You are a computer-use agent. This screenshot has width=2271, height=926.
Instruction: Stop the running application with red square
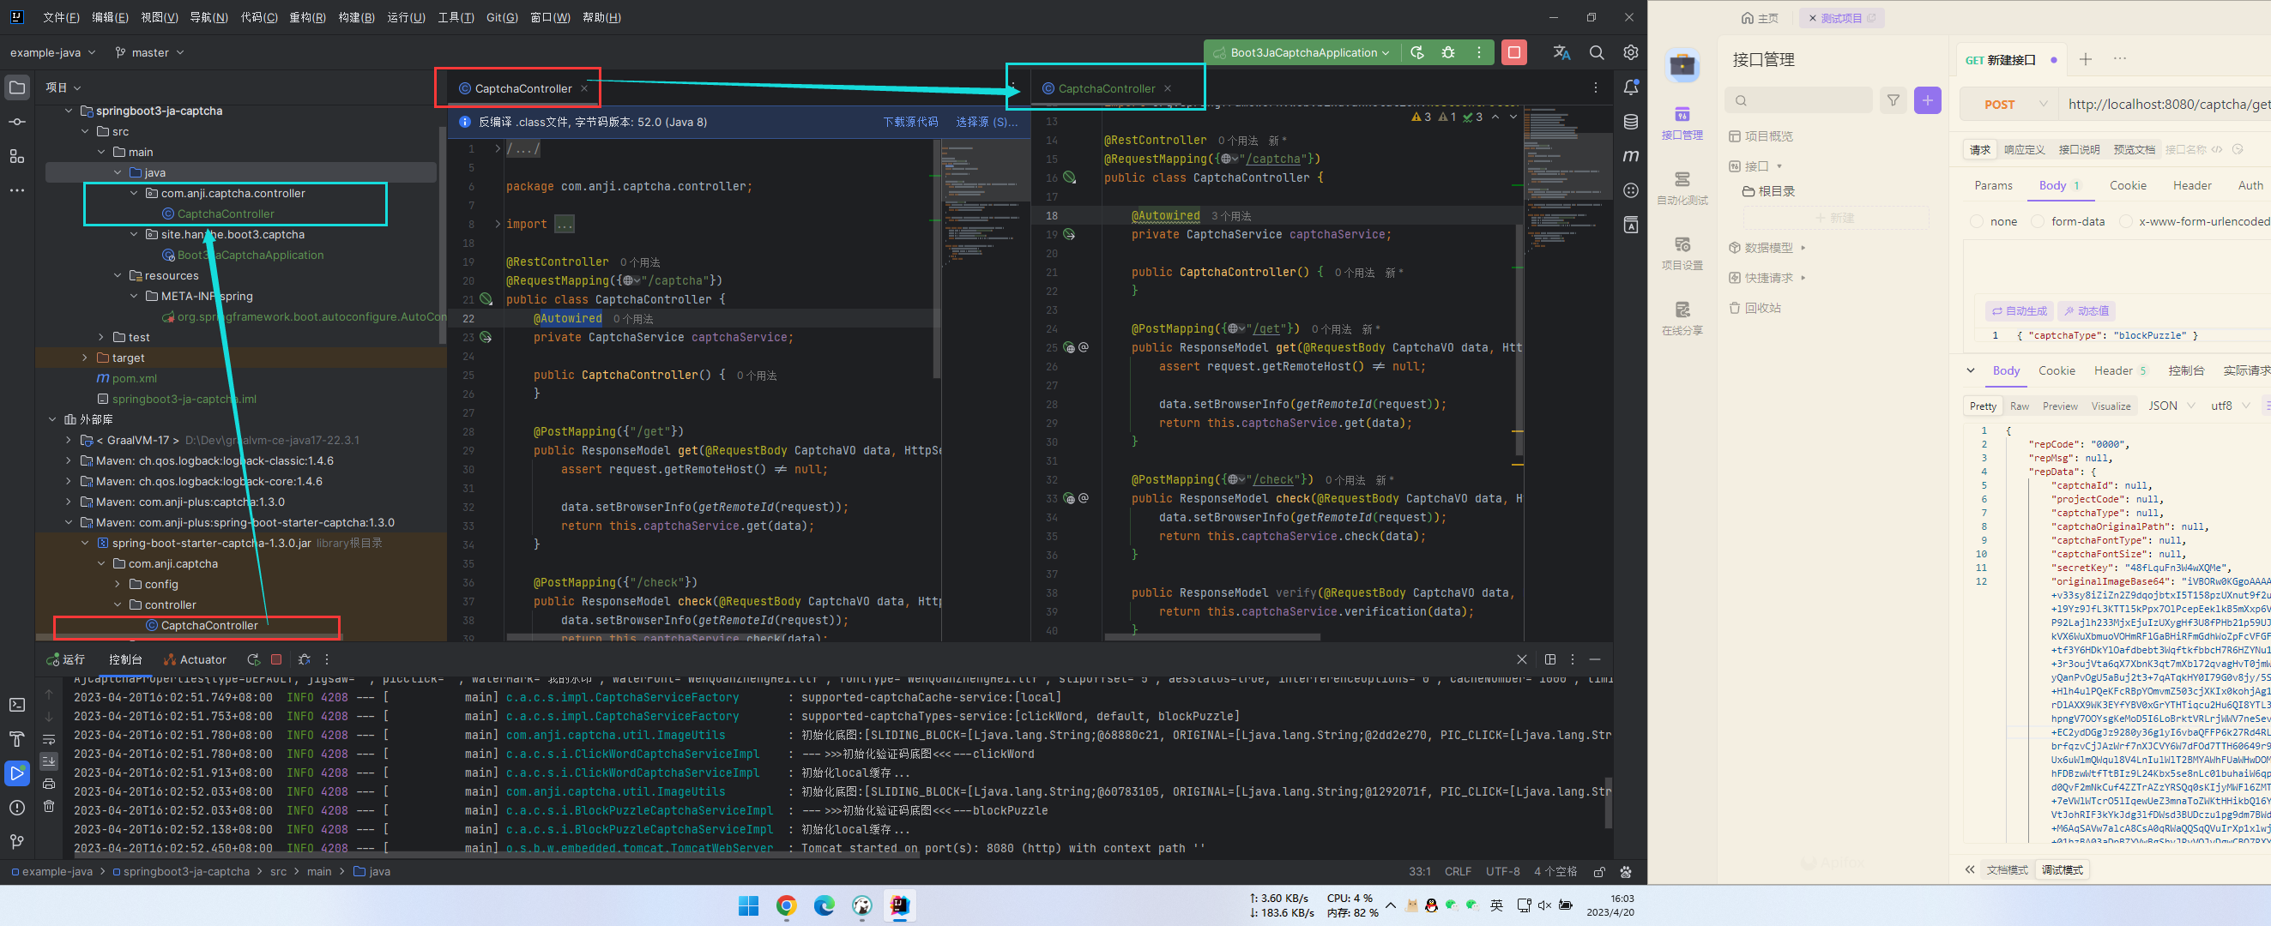(1513, 53)
